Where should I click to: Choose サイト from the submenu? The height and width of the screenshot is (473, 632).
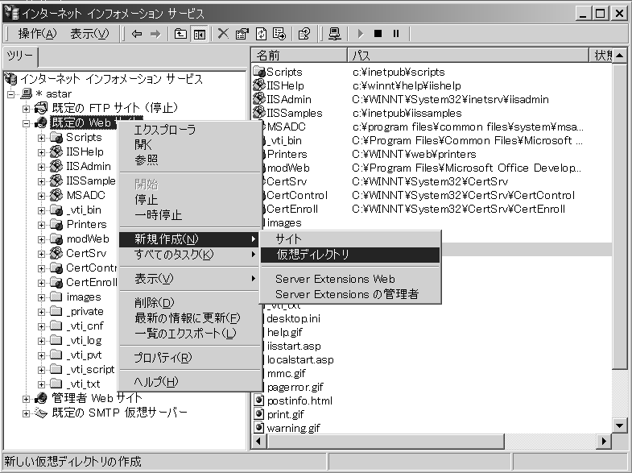(x=350, y=239)
